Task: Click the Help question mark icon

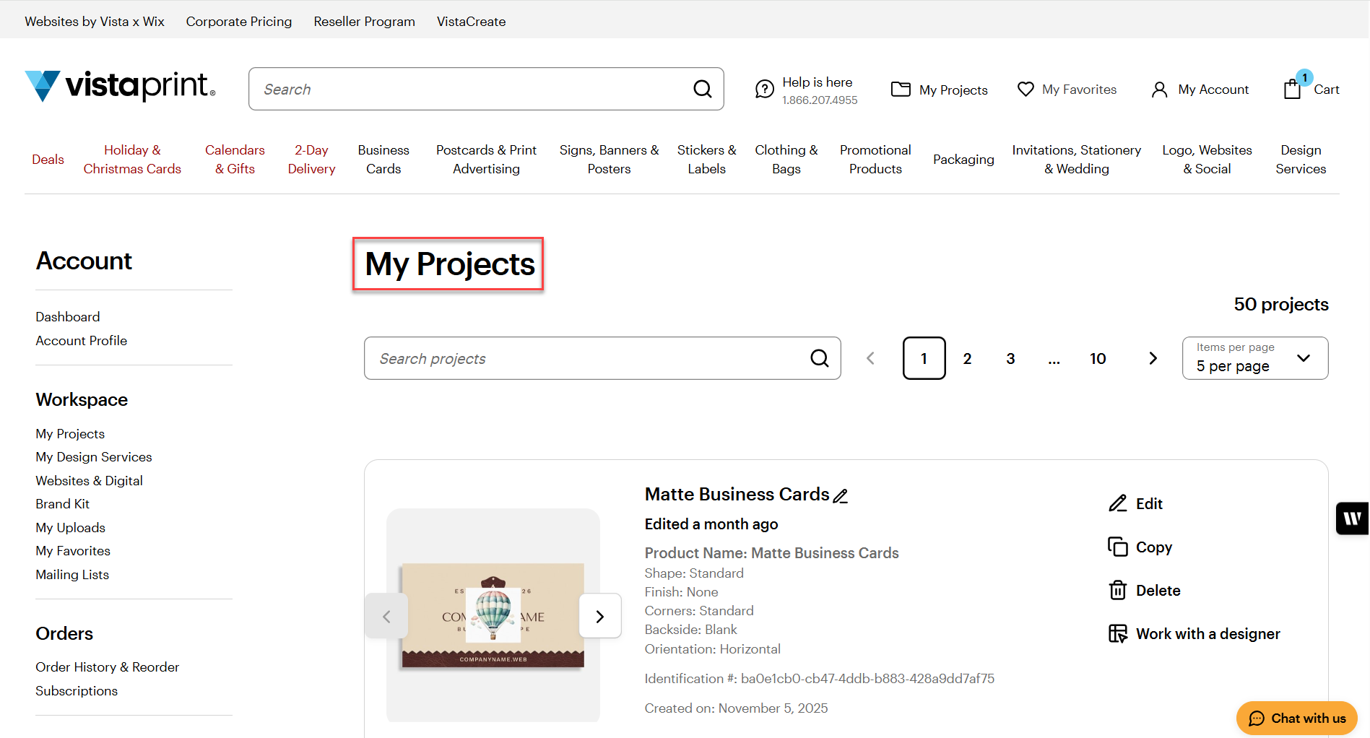Action: (764, 90)
